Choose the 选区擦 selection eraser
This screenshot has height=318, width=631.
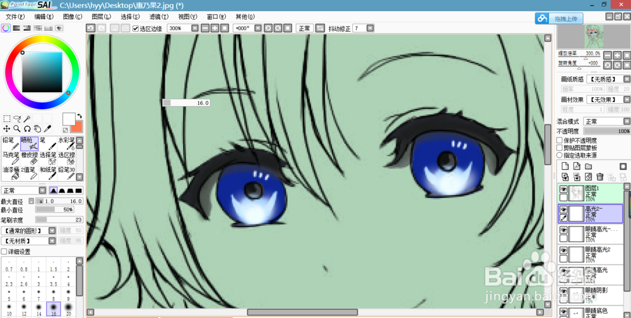(66, 158)
